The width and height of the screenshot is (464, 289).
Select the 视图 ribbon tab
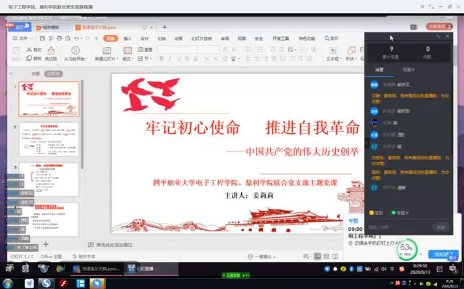click(x=242, y=39)
